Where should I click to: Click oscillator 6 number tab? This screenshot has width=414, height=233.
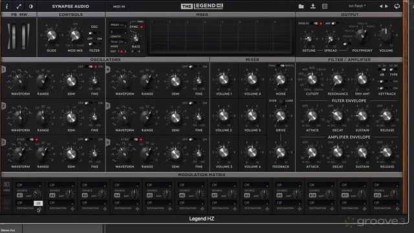coord(108,142)
